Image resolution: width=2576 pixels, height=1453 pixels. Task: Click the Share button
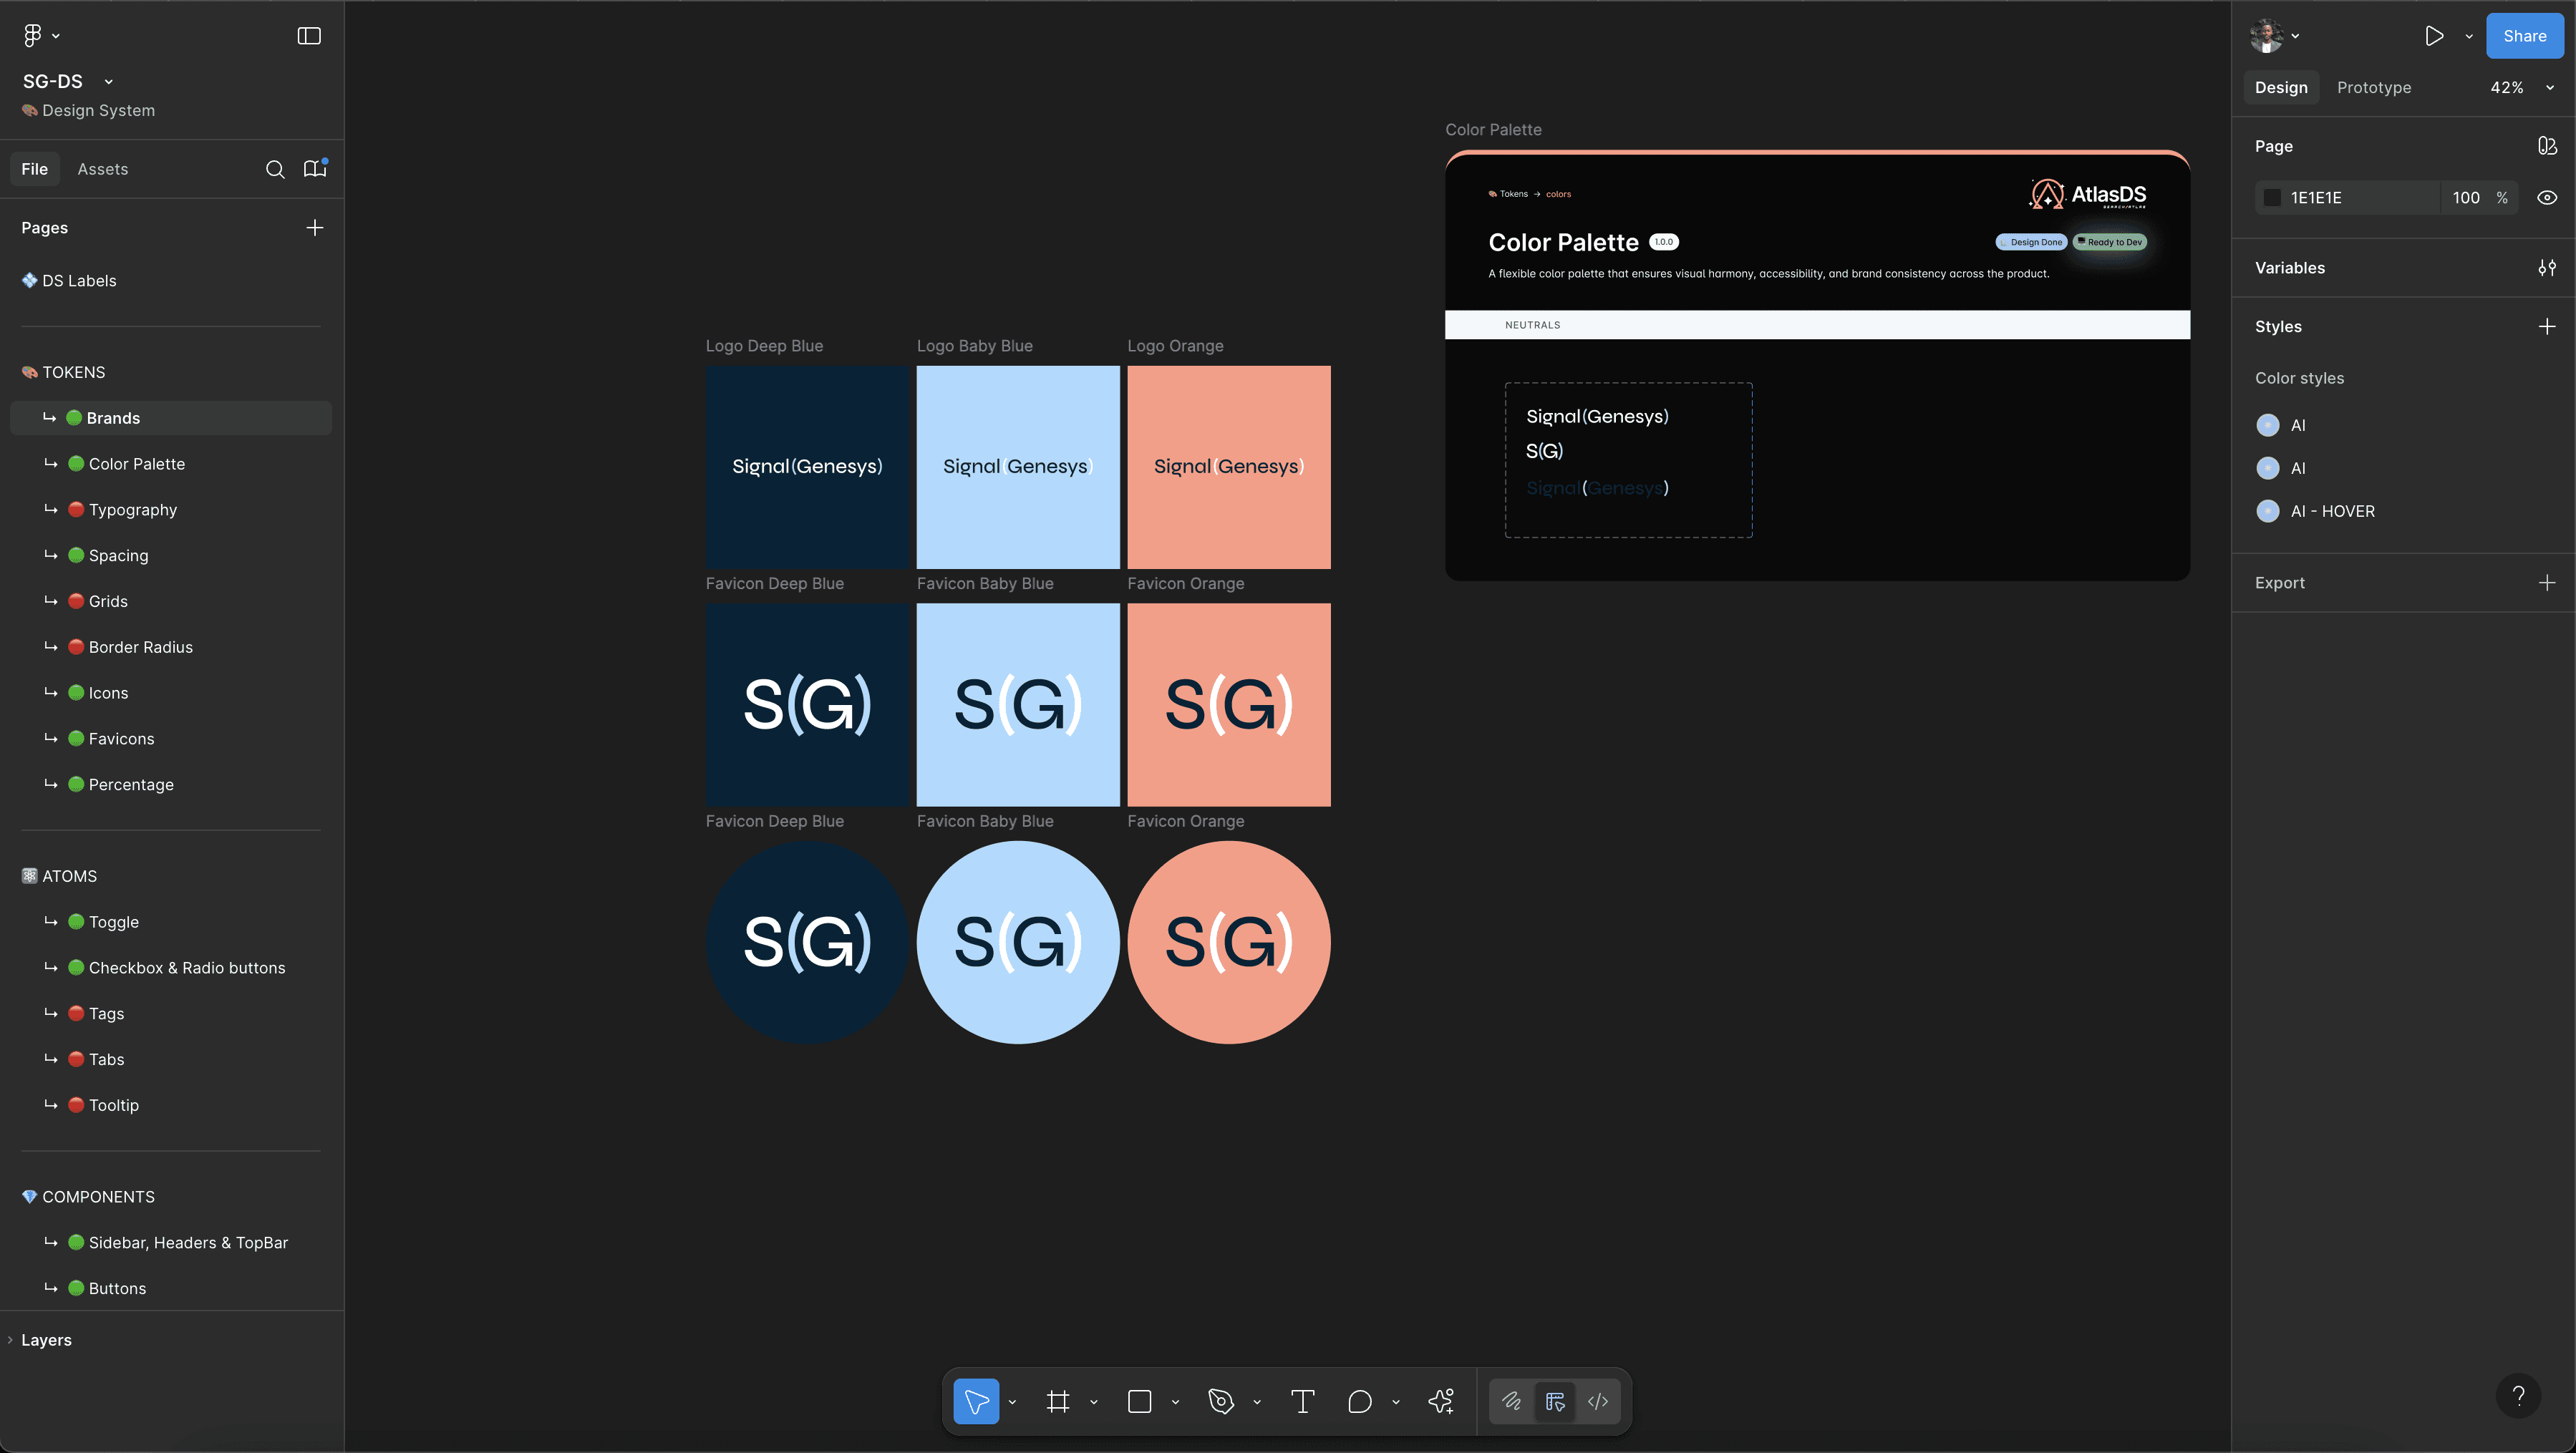pyautogui.click(x=2523, y=36)
